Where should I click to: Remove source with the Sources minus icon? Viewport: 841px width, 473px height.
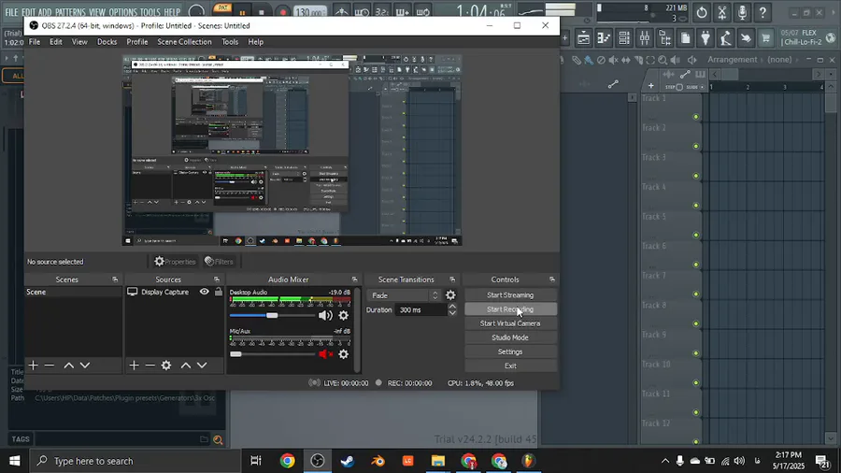[x=150, y=365]
